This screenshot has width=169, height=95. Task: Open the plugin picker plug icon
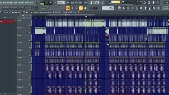[145, 8]
